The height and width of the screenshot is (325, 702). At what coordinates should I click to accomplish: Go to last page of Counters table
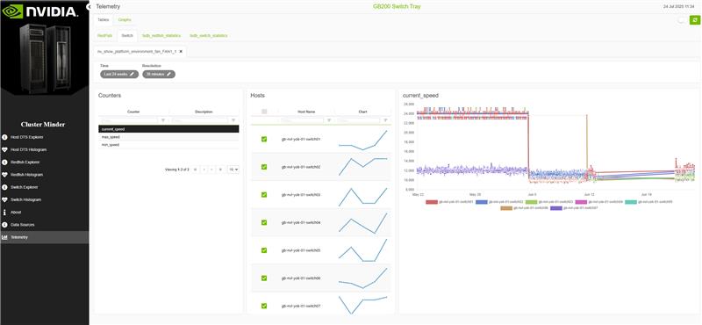220,170
